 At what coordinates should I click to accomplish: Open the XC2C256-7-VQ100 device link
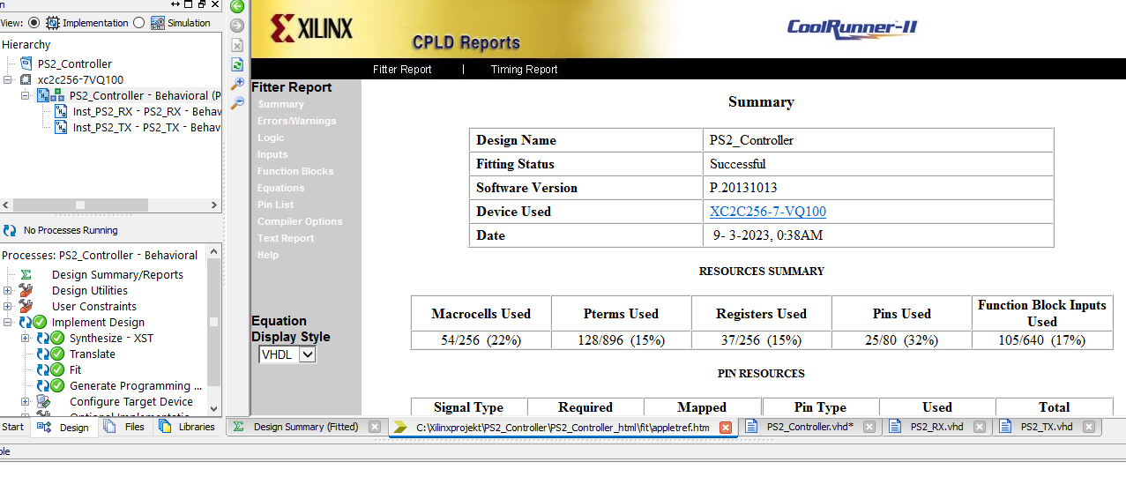pos(768,212)
